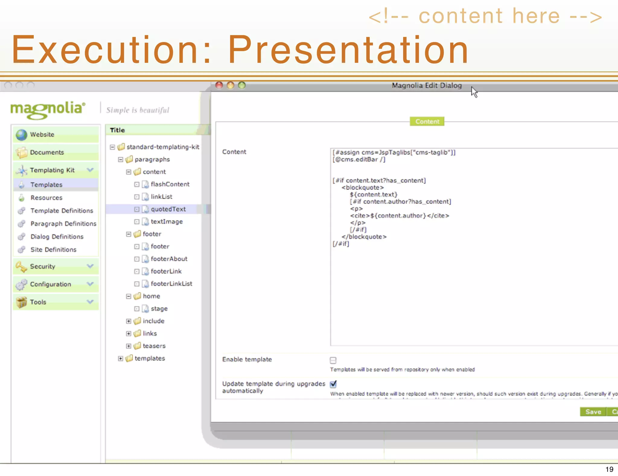Open the Website globe icon

(x=21, y=135)
